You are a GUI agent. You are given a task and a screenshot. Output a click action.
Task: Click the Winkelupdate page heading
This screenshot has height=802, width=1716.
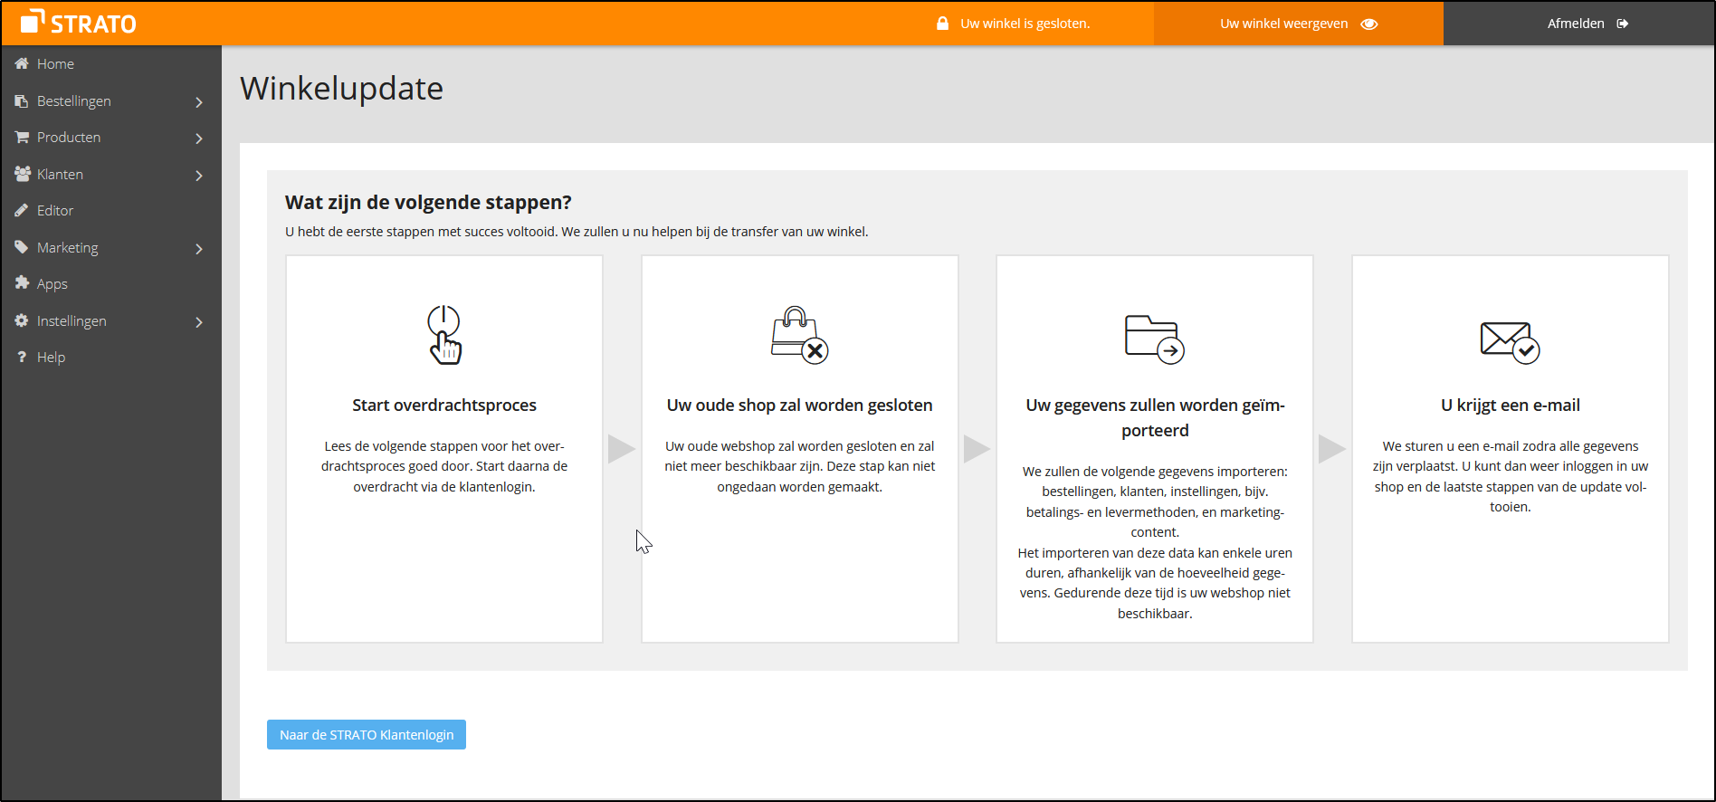click(x=341, y=89)
